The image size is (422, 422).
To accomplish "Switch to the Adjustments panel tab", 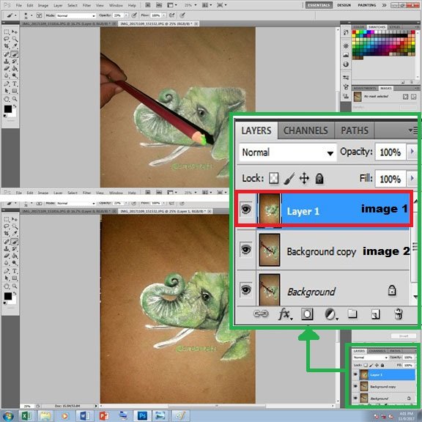I will click(x=365, y=88).
